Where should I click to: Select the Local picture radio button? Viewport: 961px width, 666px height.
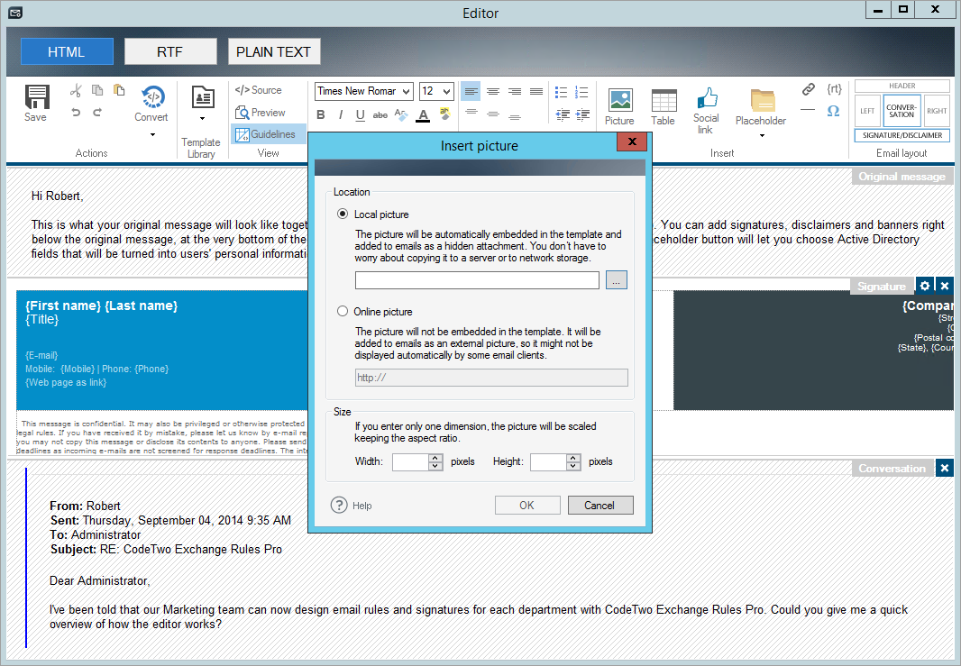pos(343,214)
